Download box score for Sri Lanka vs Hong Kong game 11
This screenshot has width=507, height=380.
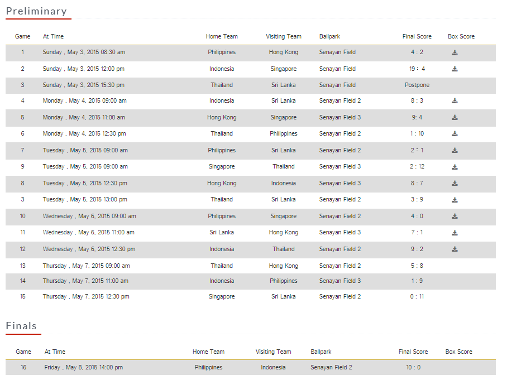tap(455, 233)
